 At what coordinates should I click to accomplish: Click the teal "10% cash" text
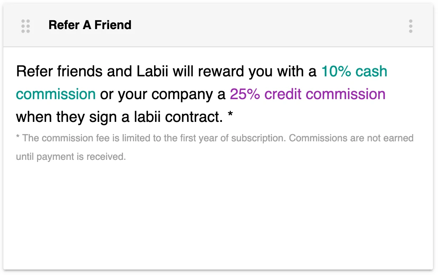click(354, 72)
